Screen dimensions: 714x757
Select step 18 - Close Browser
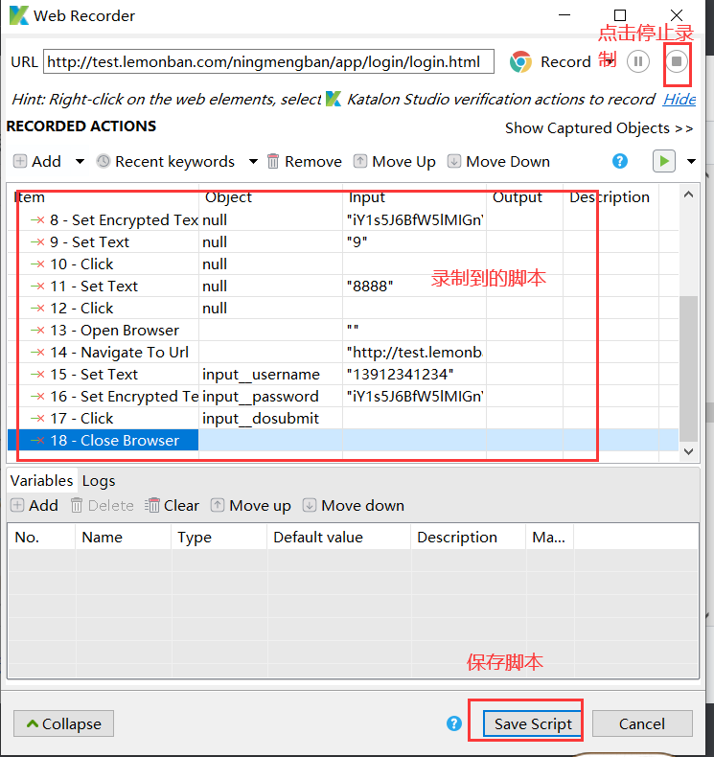click(x=103, y=440)
